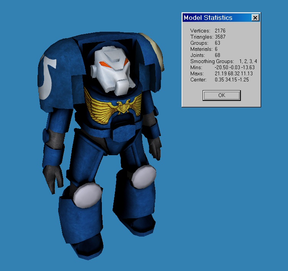
Task: Select the joints value 68
Action: point(218,55)
